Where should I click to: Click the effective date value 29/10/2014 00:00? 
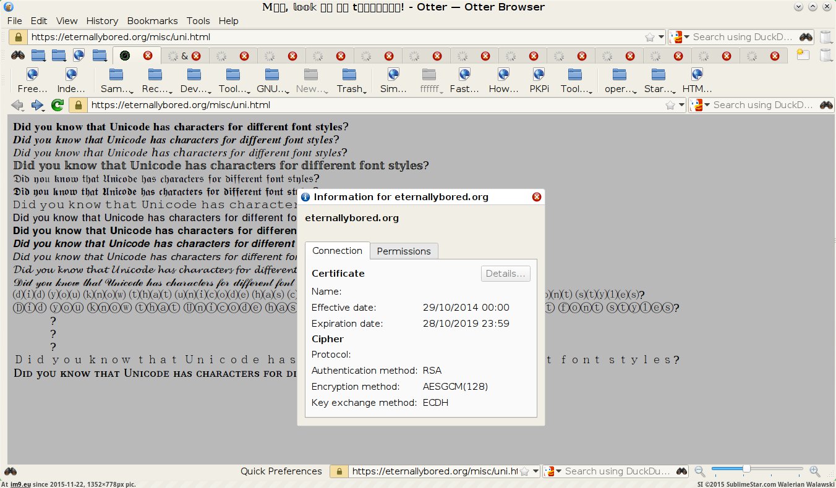coord(466,308)
